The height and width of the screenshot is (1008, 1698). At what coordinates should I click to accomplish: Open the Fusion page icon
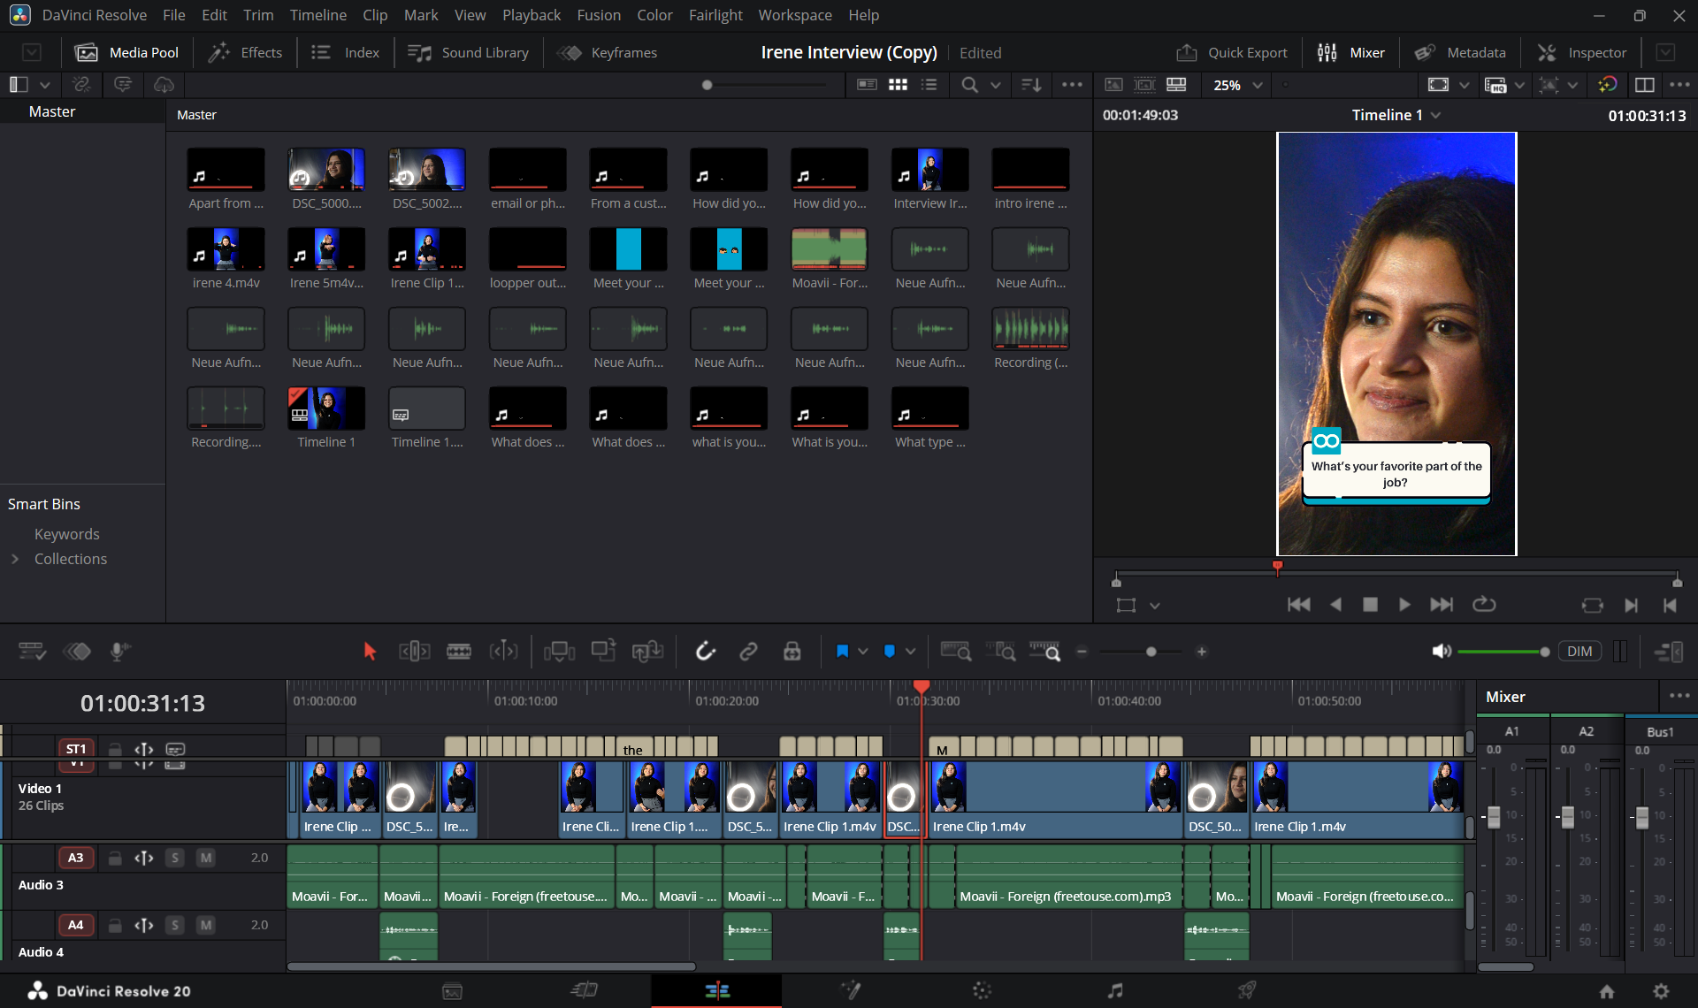(850, 990)
